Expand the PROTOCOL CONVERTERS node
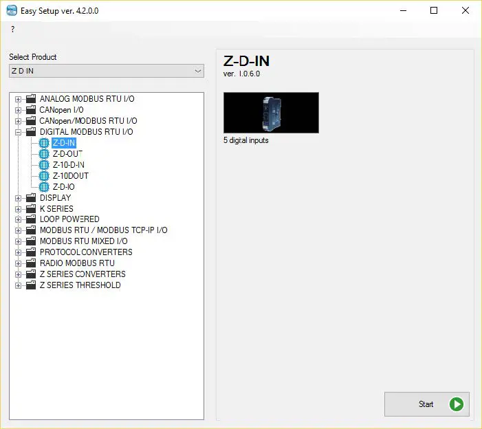 [18, 252]
